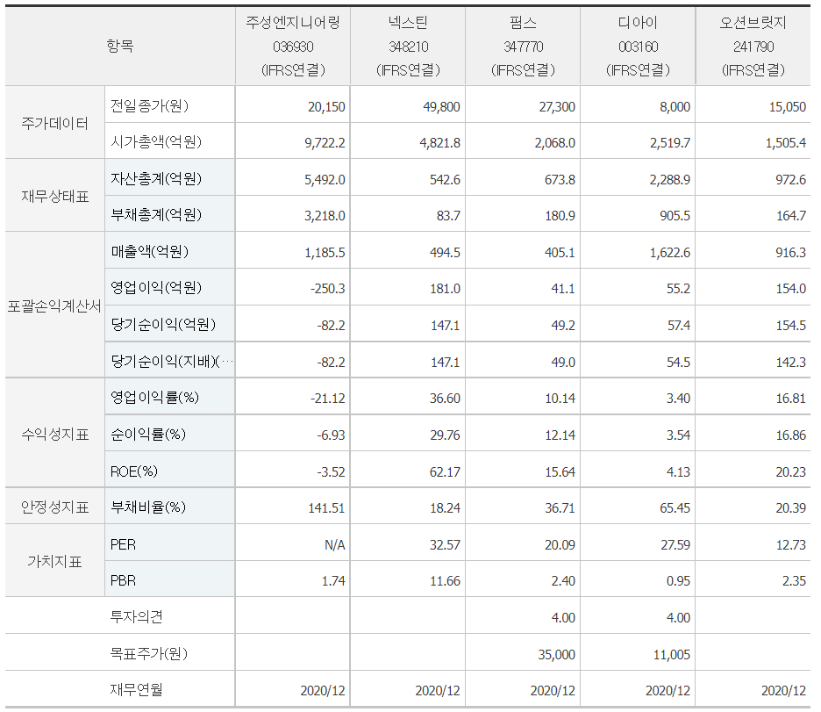
Task: Click operating profit value -250.3
Action: [x=327, y=289]
